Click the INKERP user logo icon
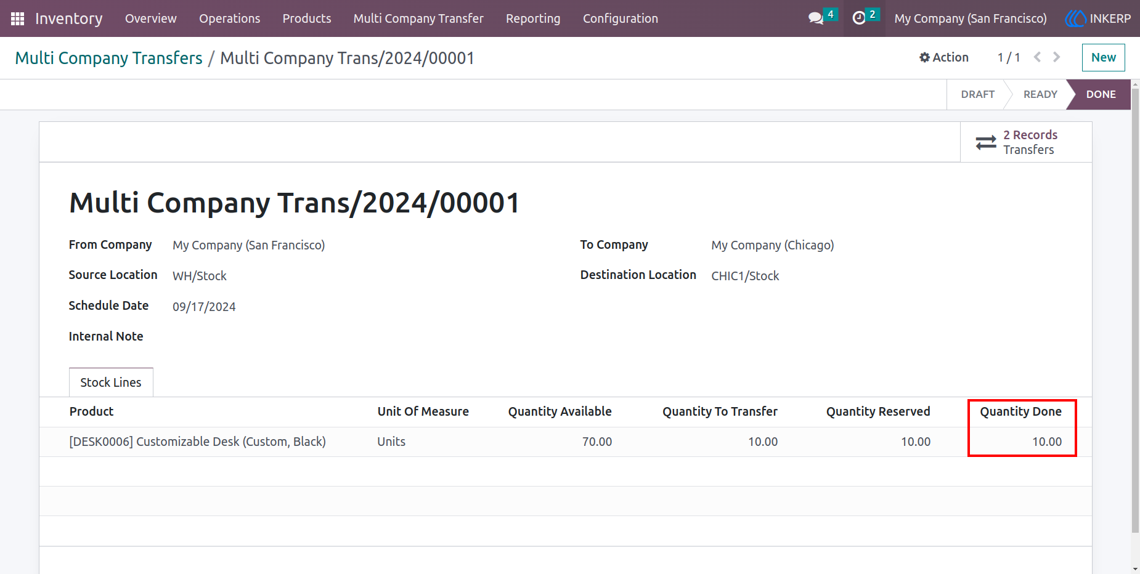1140x574 pixels. (1075, 18)
